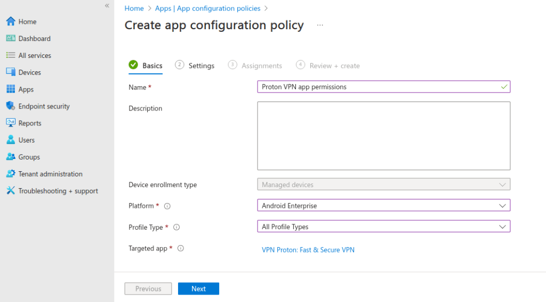Click the Platform info icon
The width and height of the screenshot is (546, 302).
pos(167,206)
